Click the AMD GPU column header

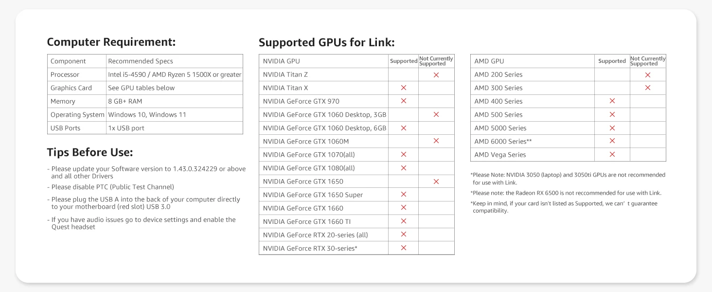(x=489, y=61)
